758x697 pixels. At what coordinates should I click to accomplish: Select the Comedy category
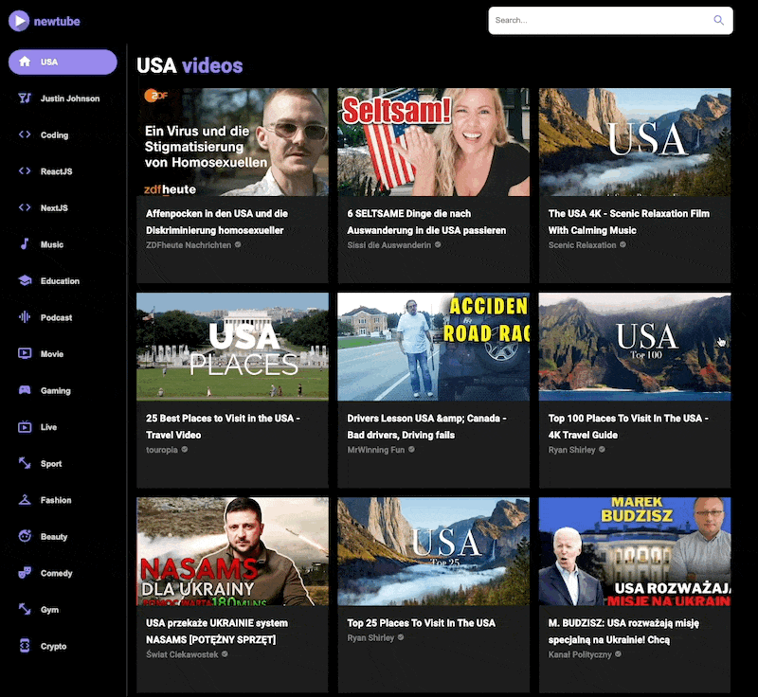[63, 573]
